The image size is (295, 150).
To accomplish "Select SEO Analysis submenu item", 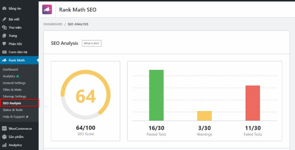I will 12,103.
